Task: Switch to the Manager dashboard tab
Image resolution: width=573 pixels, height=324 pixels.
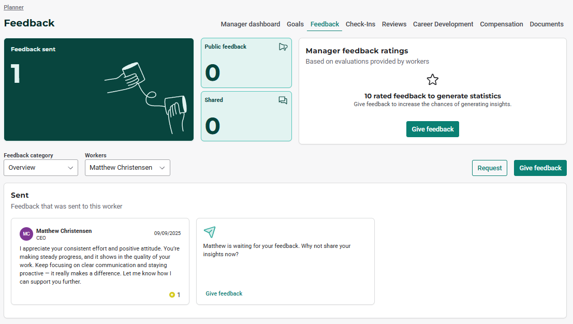Action: point(250,24)
